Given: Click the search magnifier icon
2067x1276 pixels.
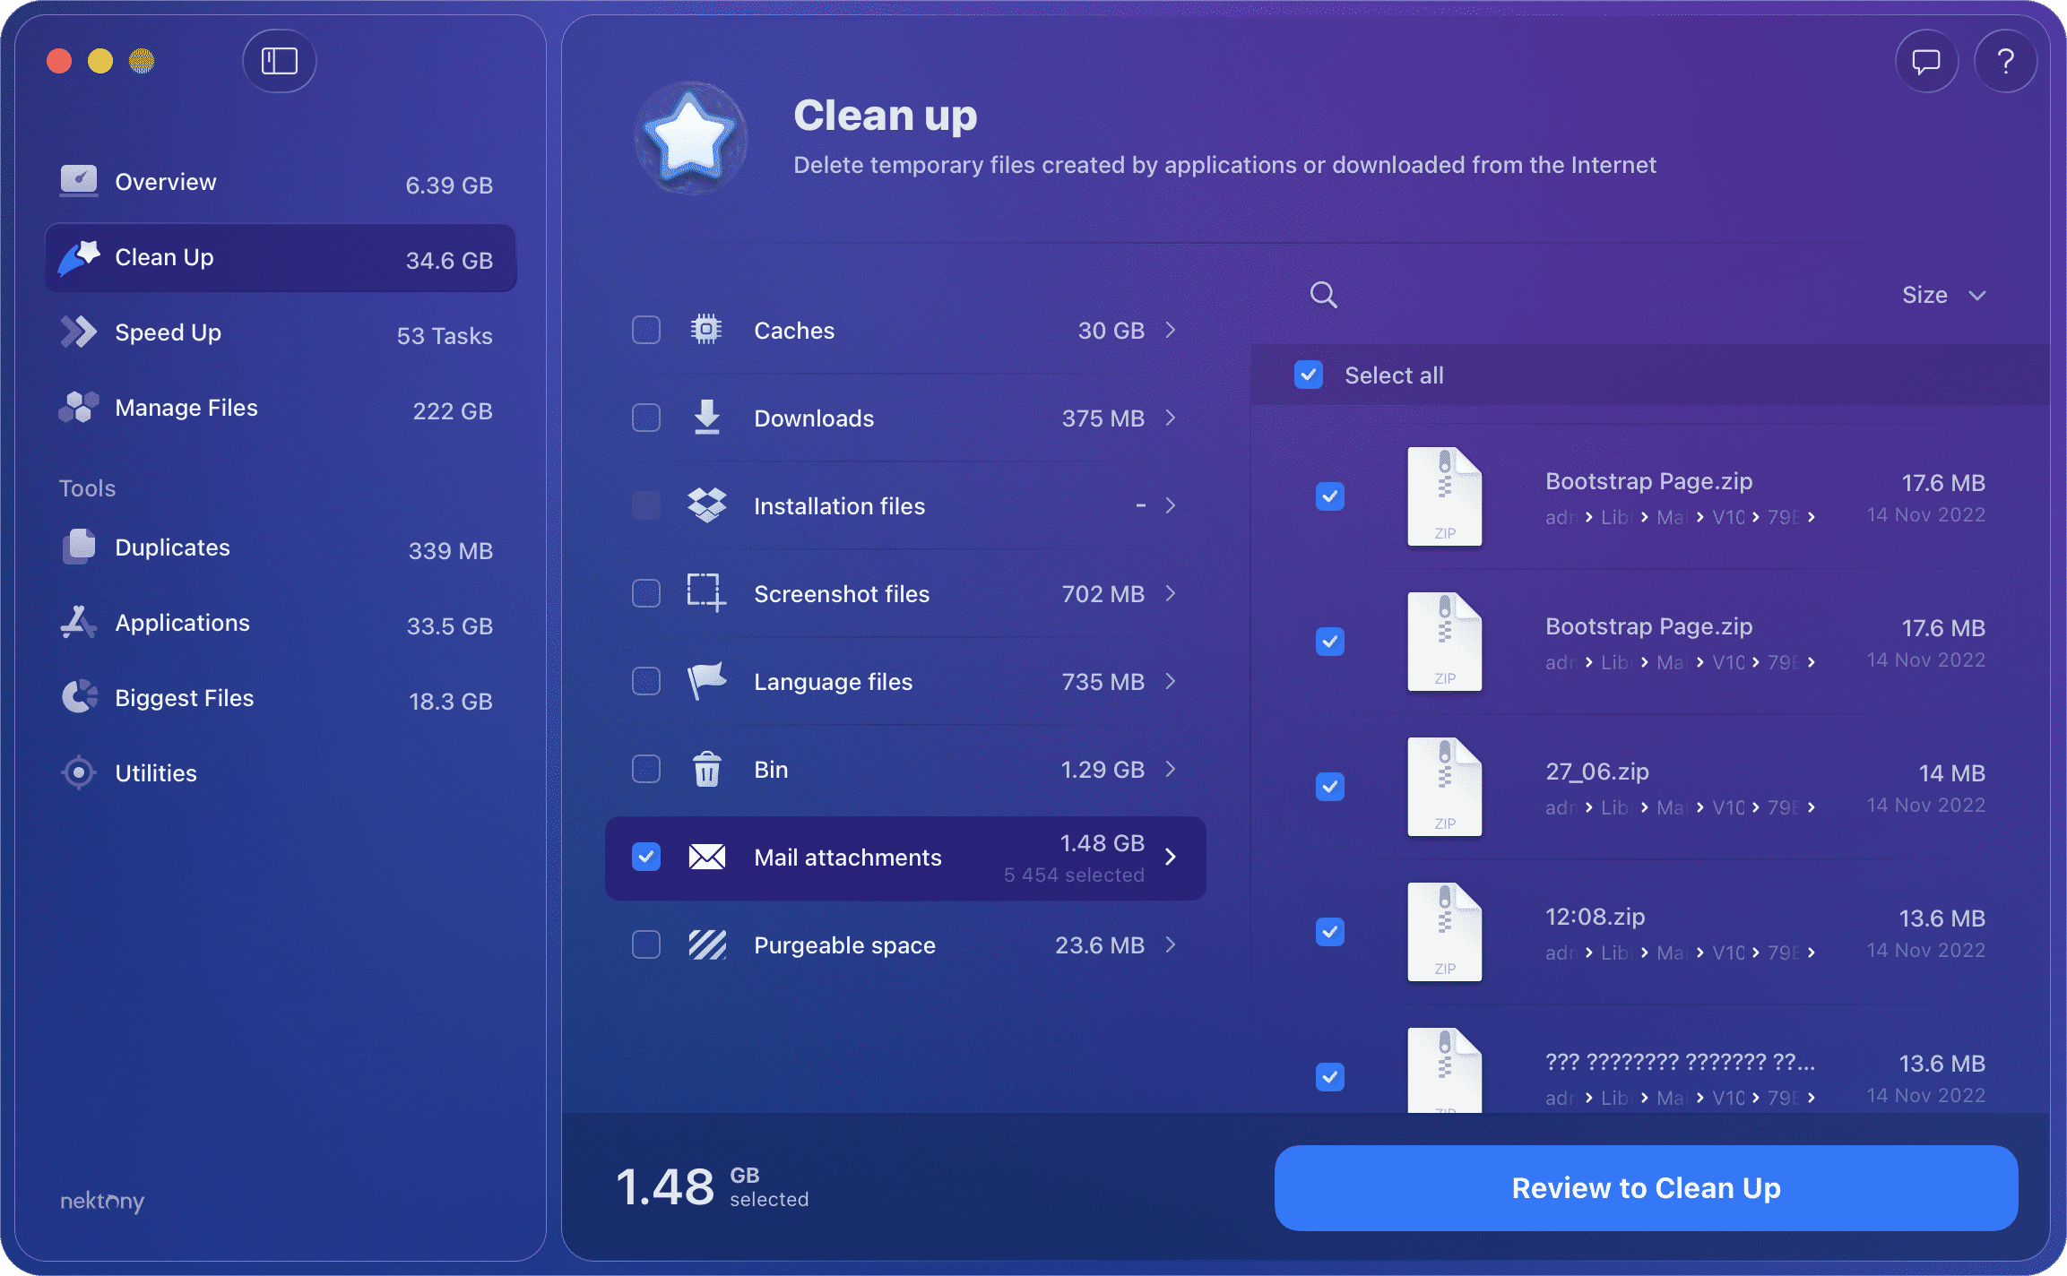Looking at the screenshot, I should point(1323,294).
